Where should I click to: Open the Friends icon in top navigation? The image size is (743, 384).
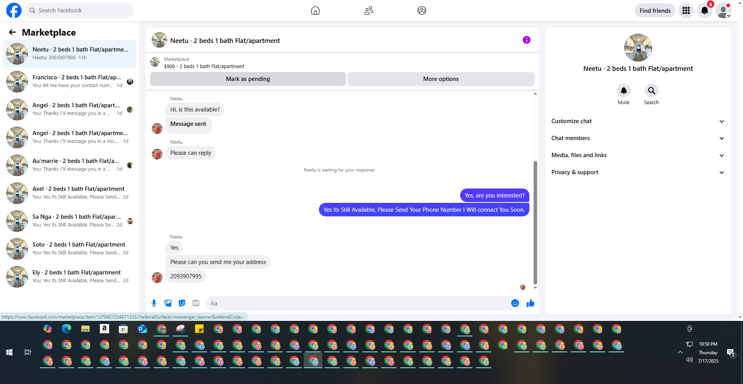coord(369,10)
